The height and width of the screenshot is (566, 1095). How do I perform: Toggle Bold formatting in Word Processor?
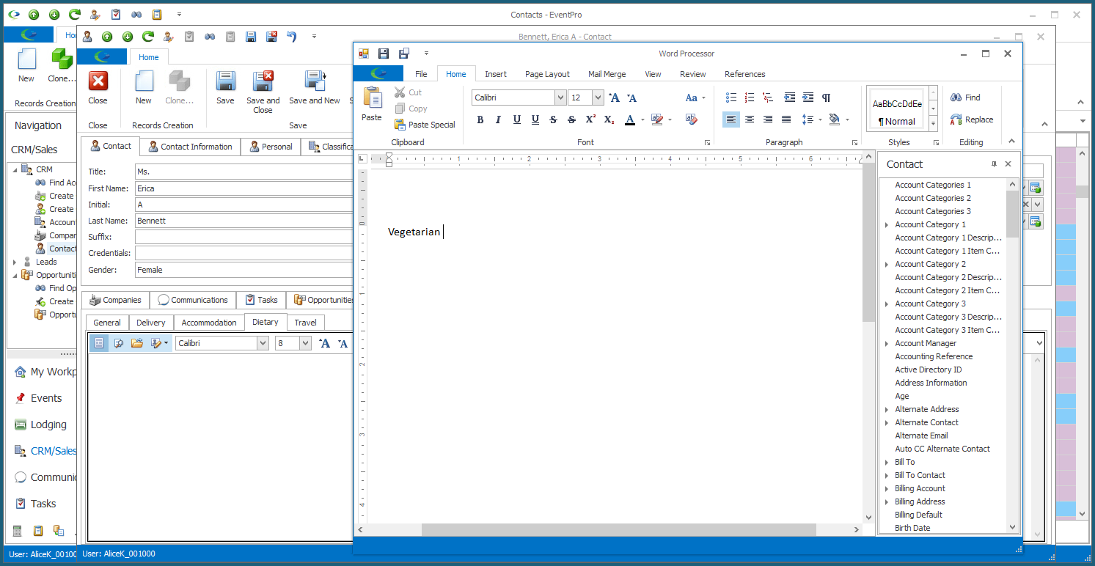[480, 120]
